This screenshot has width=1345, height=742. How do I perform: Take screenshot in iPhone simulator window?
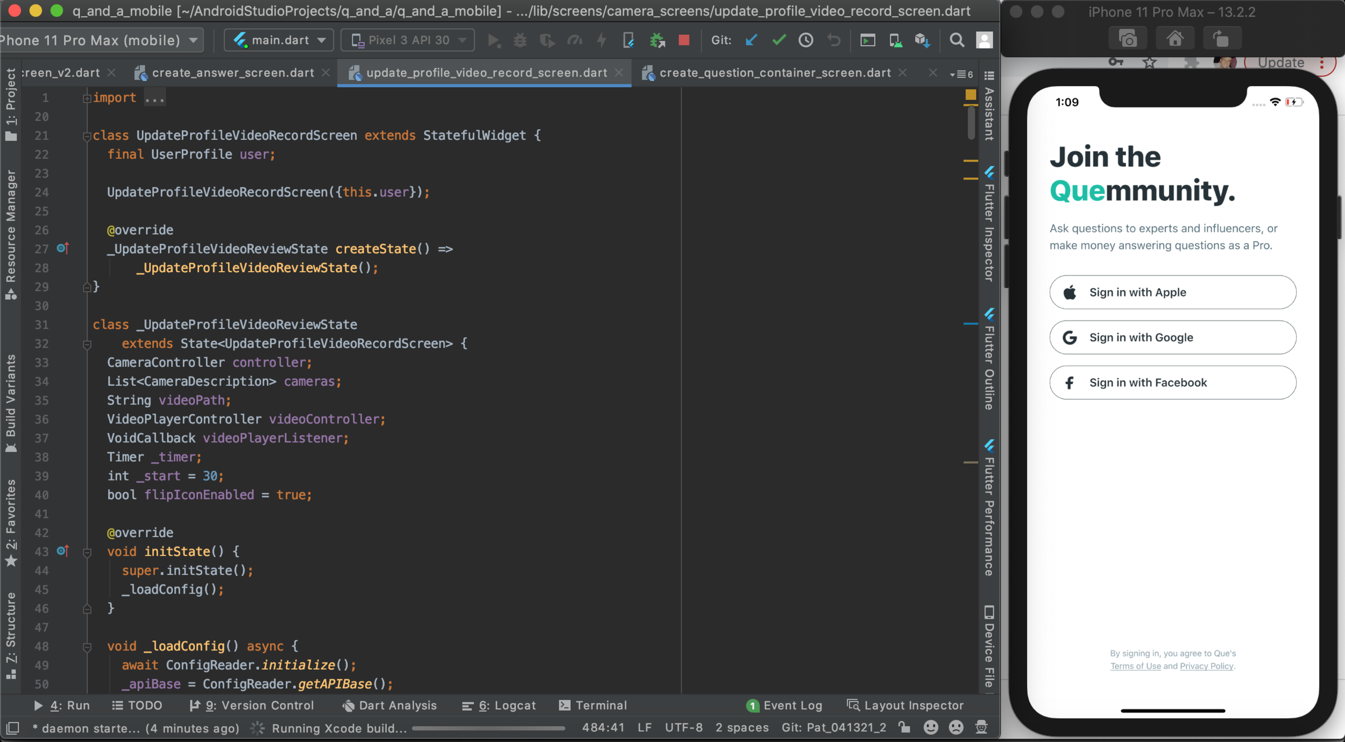pyautogui.click(x=1128, y=39)
